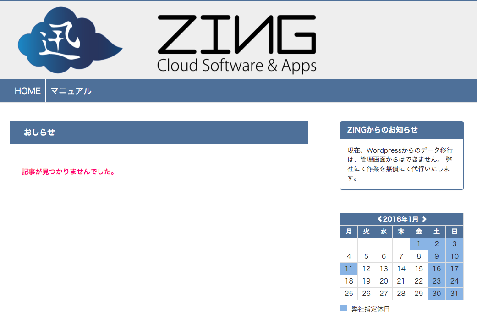
Task: Click the 月 weekday column header
Action: 349,232
